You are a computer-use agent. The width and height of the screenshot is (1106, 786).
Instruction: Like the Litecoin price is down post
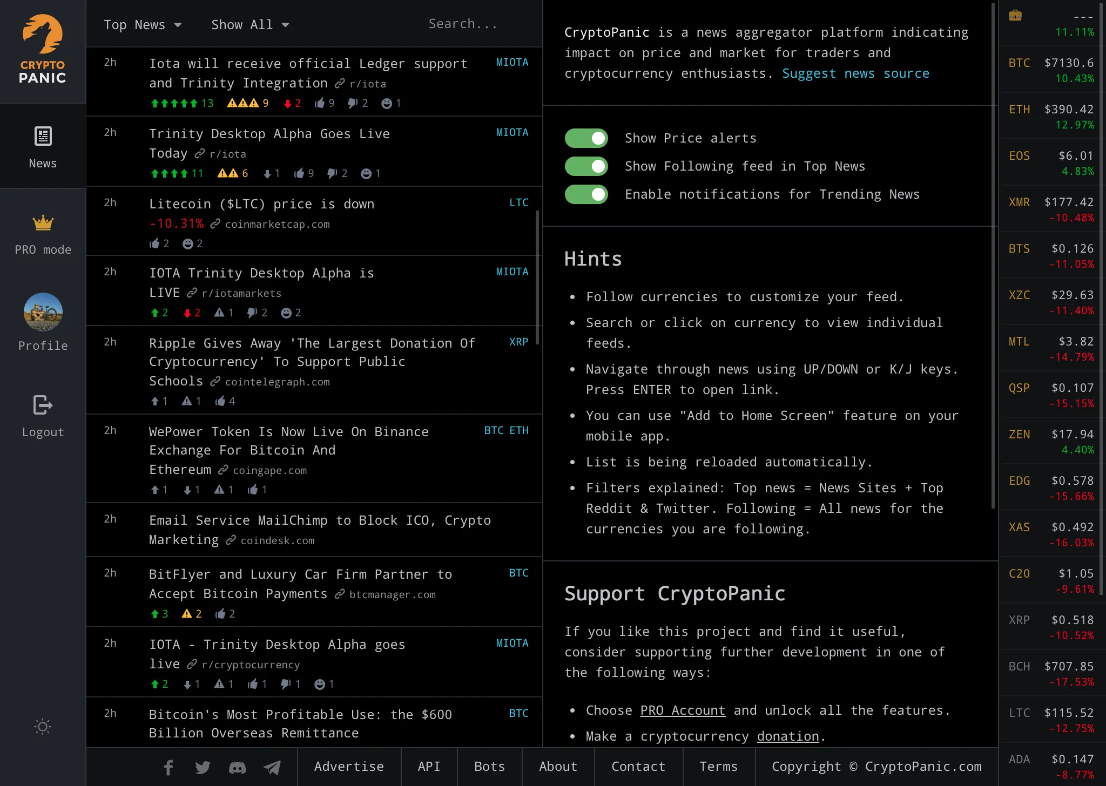(x=159, y=243)
